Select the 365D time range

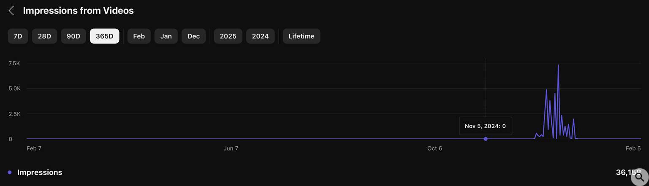click(x=104, y=36)
